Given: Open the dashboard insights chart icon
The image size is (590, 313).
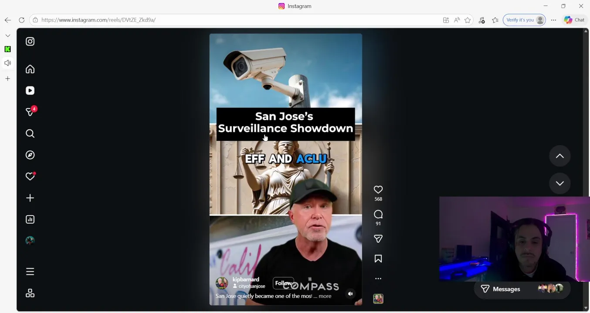Looking at the screenshot, I should click(x=30, y=219).
